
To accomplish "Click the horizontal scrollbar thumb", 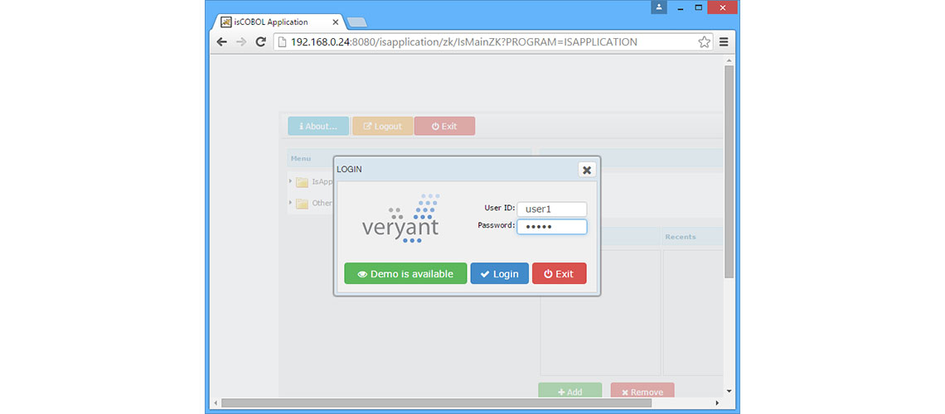I will point(436,402).
